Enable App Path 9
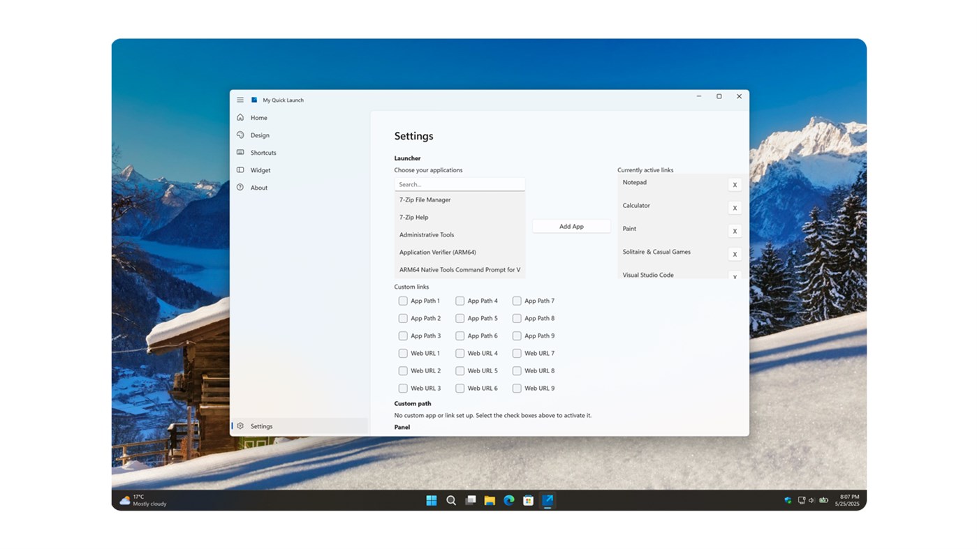 tap(515, 336)
